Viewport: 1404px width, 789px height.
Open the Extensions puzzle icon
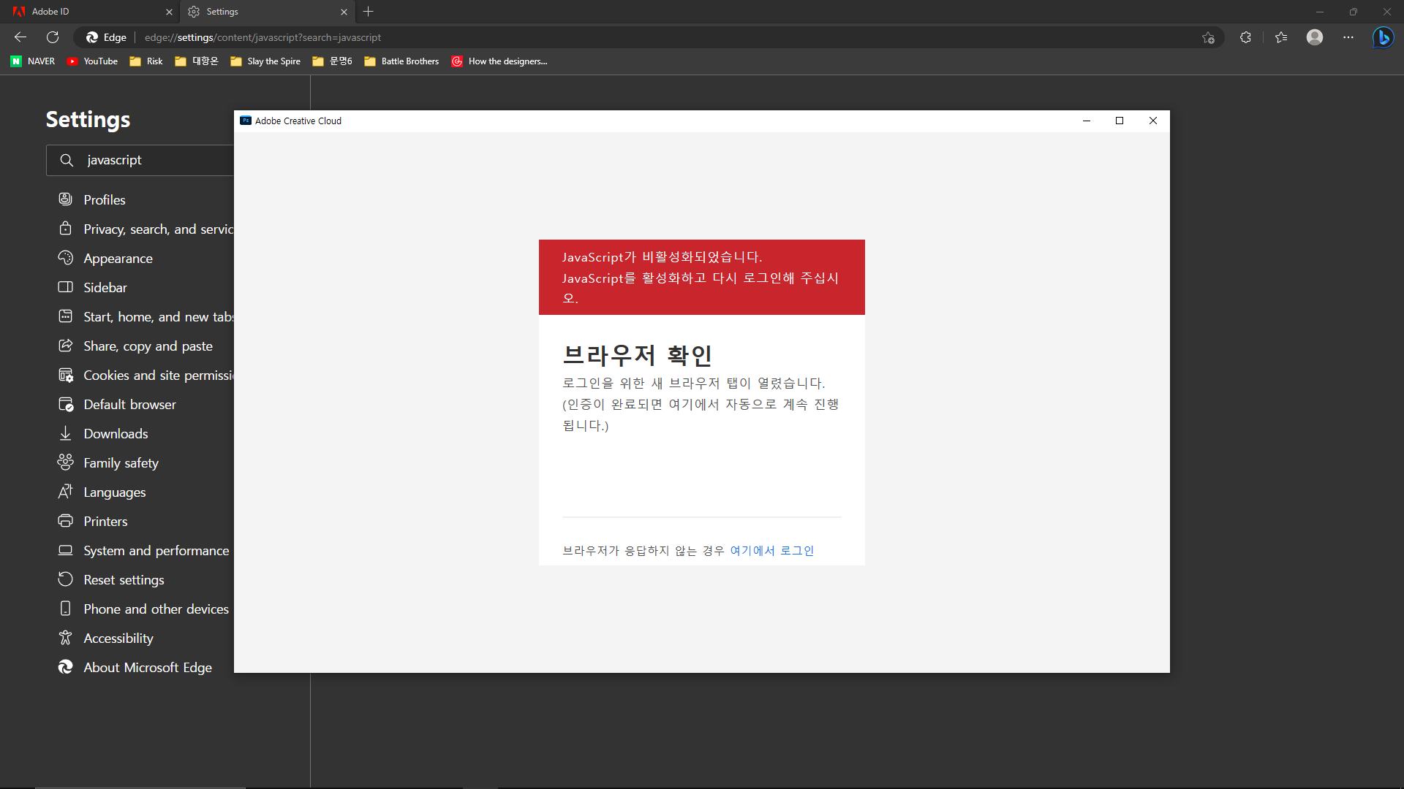click(1245, 37)
